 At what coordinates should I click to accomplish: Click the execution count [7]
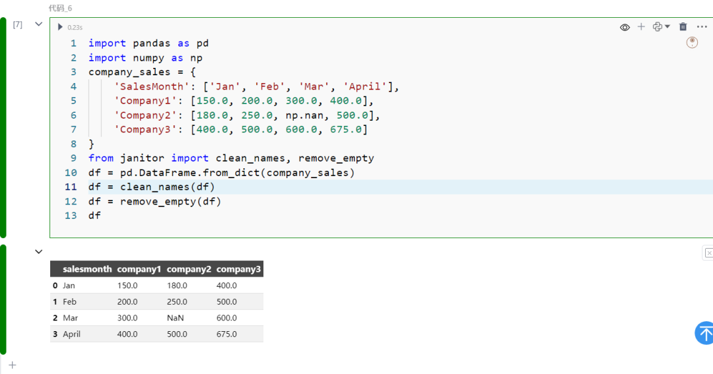17,24
